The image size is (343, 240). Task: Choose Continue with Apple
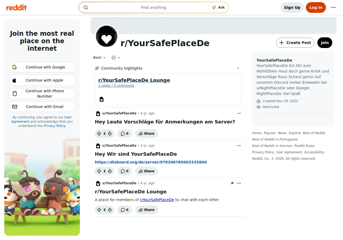(42, 80)
